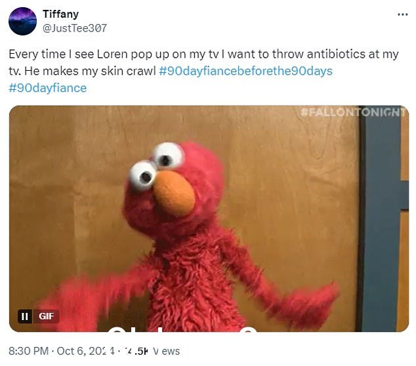The image size is (416, 366).
Task: Click Elmo's upper googly eye
Action: 168,155
